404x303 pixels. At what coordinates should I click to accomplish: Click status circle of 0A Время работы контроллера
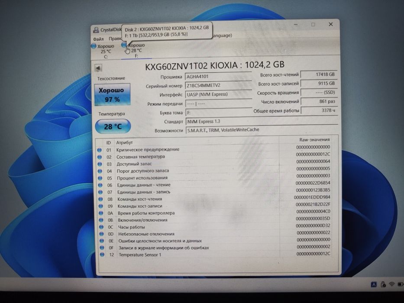(101, 213)
